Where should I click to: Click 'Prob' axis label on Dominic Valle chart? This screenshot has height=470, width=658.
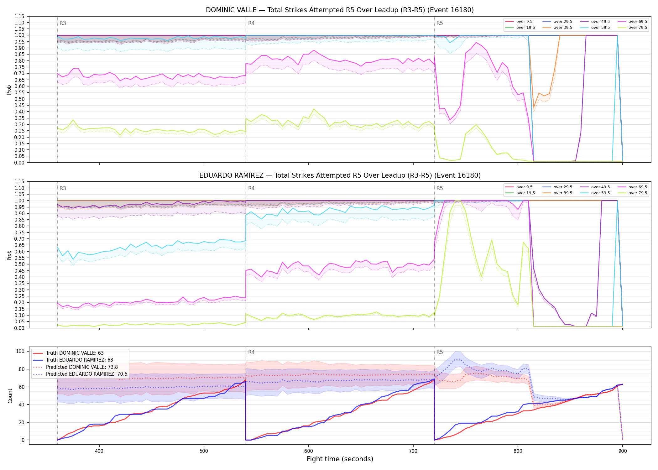(x=9, y=90)
